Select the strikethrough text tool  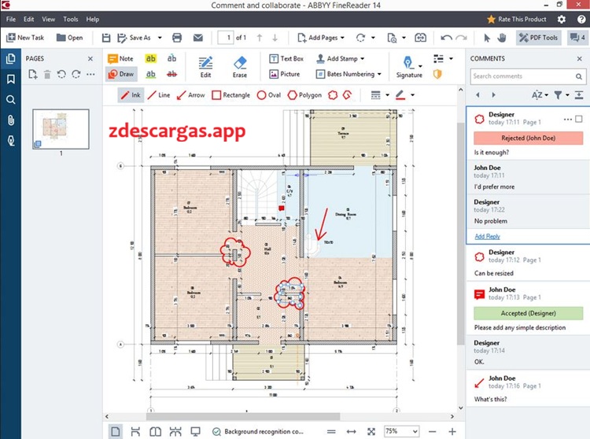pos(171,74)
